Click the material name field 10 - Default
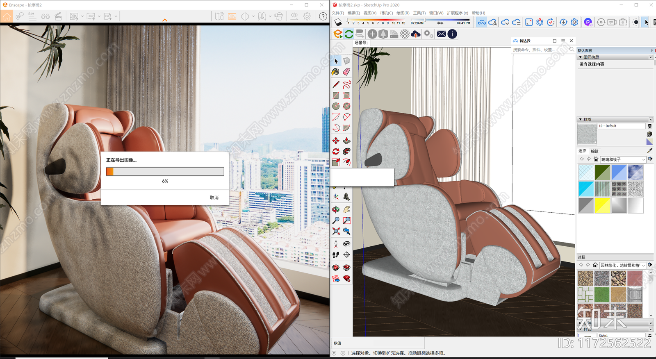Viewport: 656px width, 359px height. [621, 126]
